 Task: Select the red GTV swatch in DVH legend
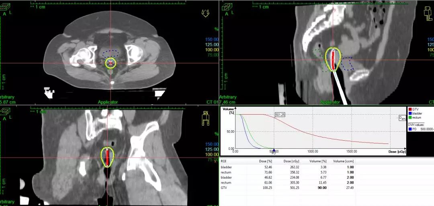[x=410, y=109]
